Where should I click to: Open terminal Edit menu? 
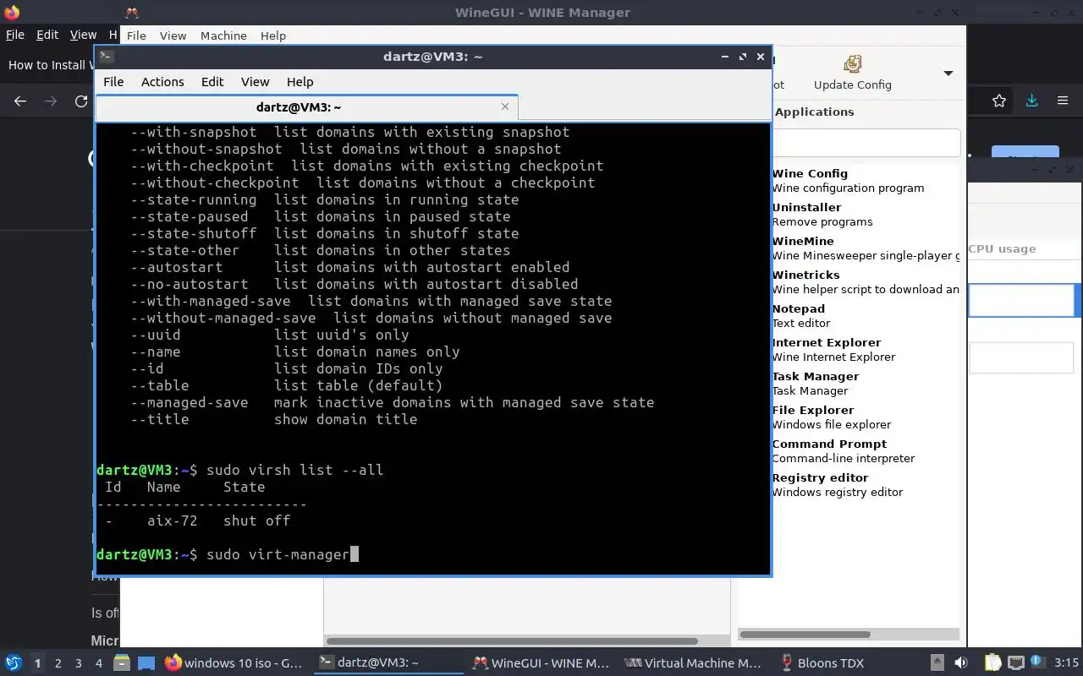212,81
